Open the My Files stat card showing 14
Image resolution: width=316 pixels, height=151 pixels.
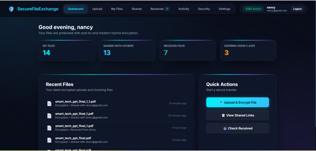click(x=67, y=51)
